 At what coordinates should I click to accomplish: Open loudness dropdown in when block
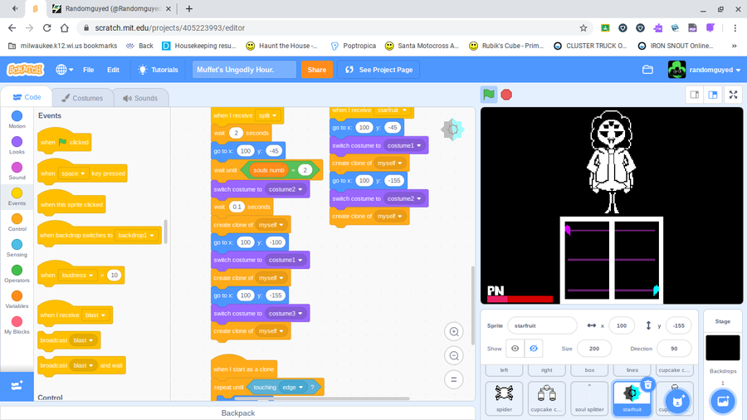pos(77,276)
